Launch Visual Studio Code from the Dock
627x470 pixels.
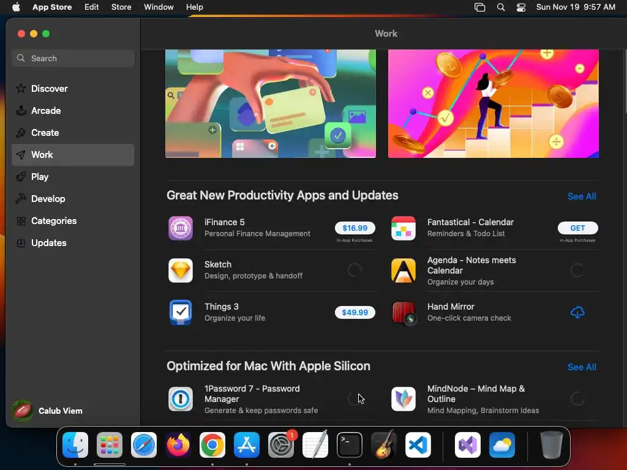[418, 445]
